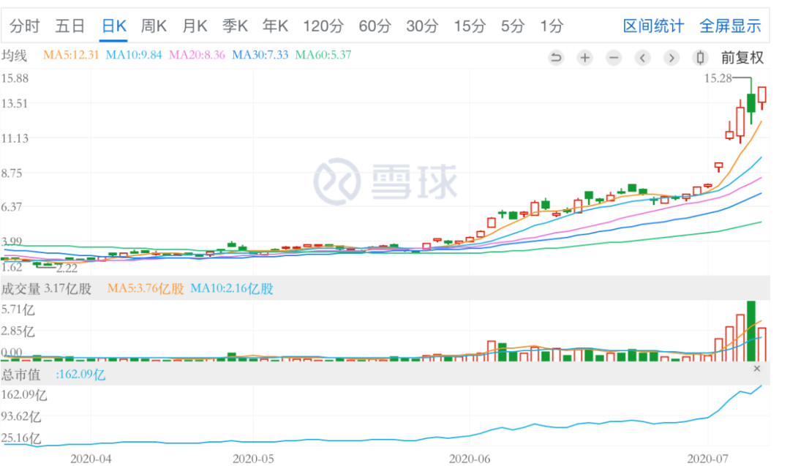Zoom in the chart with plus icon
The image size is (790, 466).
[584, 58]
